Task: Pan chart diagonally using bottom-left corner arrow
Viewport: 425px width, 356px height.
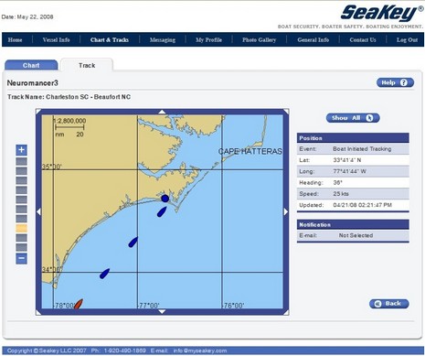Action: click(x=38, y=312)
